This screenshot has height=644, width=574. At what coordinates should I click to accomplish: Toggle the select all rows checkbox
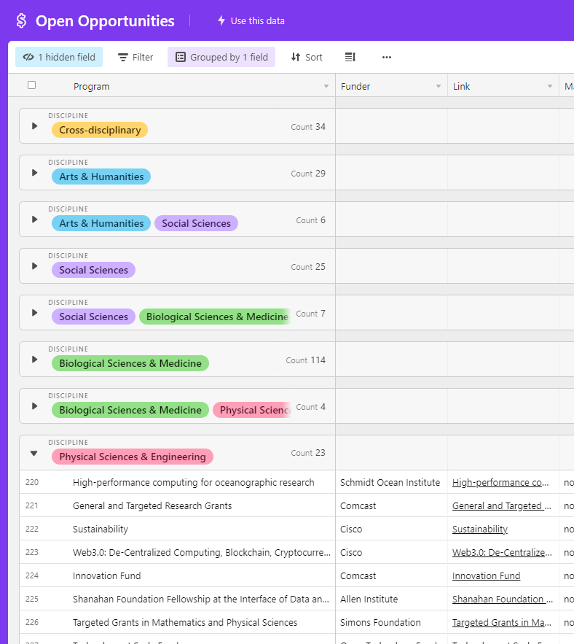(x=31, y=85)
